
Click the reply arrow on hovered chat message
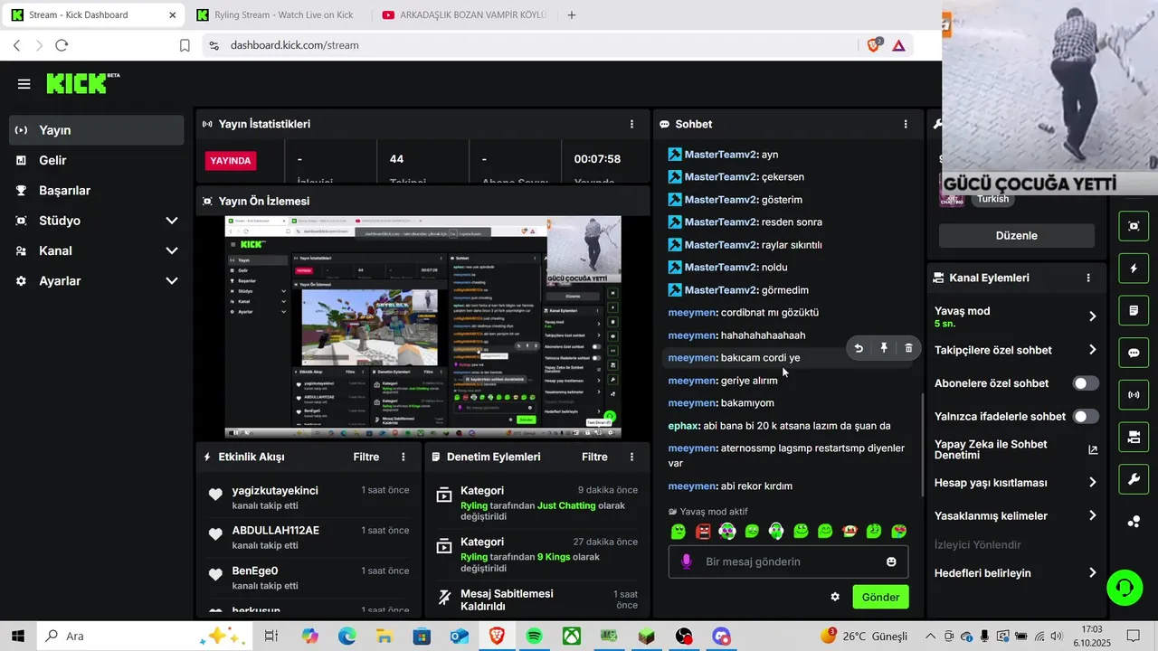(859, 348)
